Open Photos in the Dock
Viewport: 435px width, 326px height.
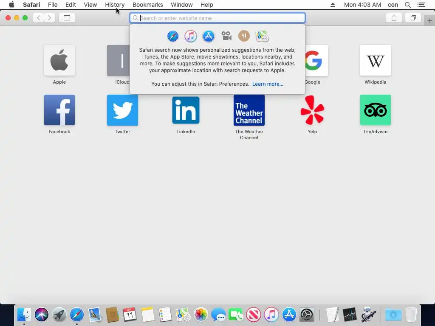(201, 315)
